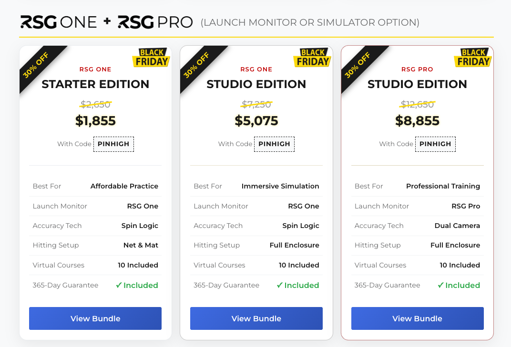Click the crossed-out $2,650 original price

click(95, 104)
